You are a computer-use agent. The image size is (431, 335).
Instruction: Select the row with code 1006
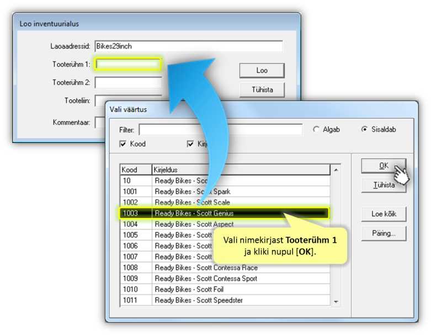(x=225, y=246)
